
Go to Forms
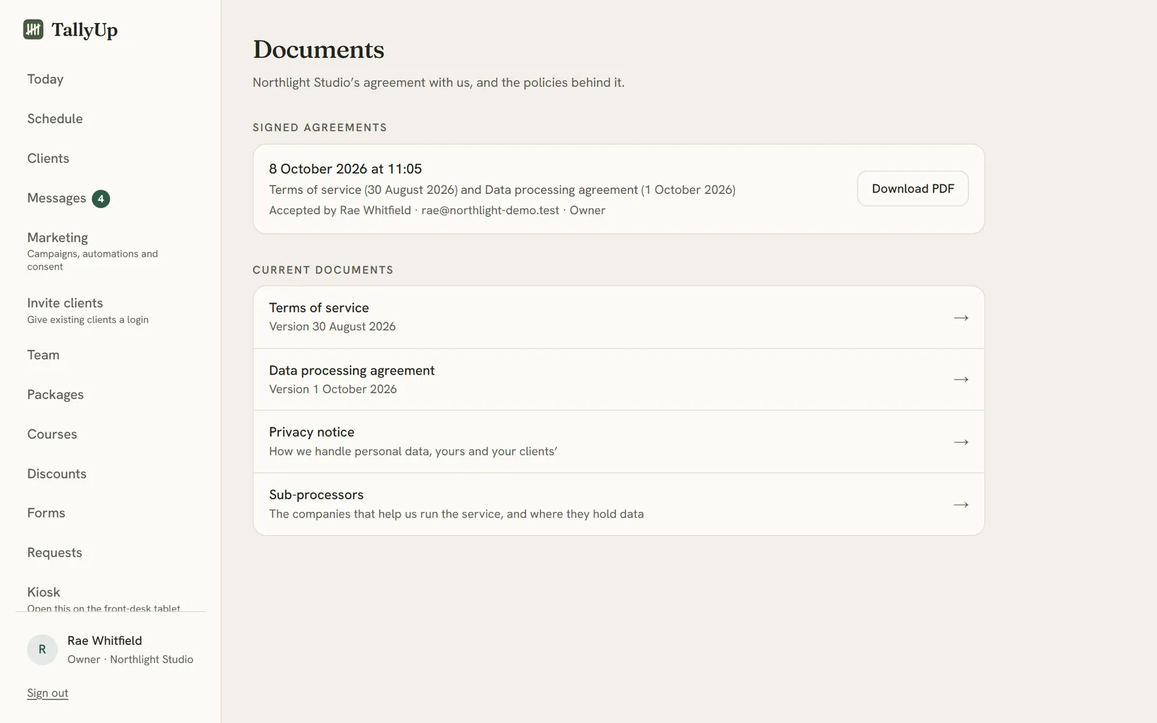coord(46,513)
